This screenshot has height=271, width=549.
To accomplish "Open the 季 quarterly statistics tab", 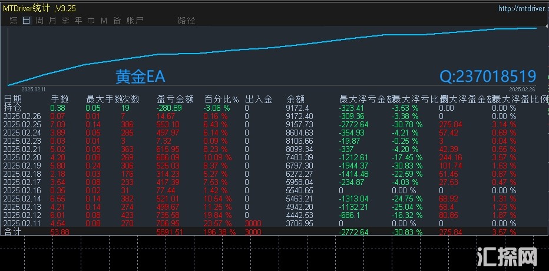I will (x=65, y=21).
